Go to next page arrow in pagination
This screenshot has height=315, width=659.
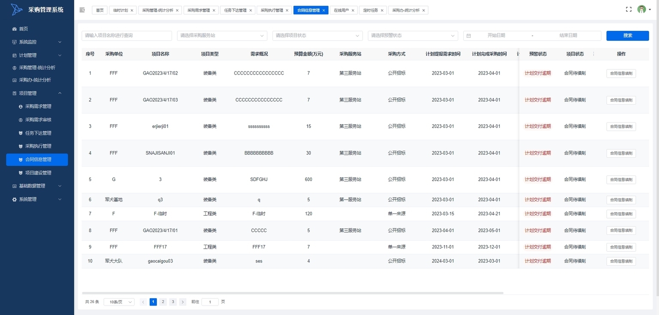(x=183, y=302)
